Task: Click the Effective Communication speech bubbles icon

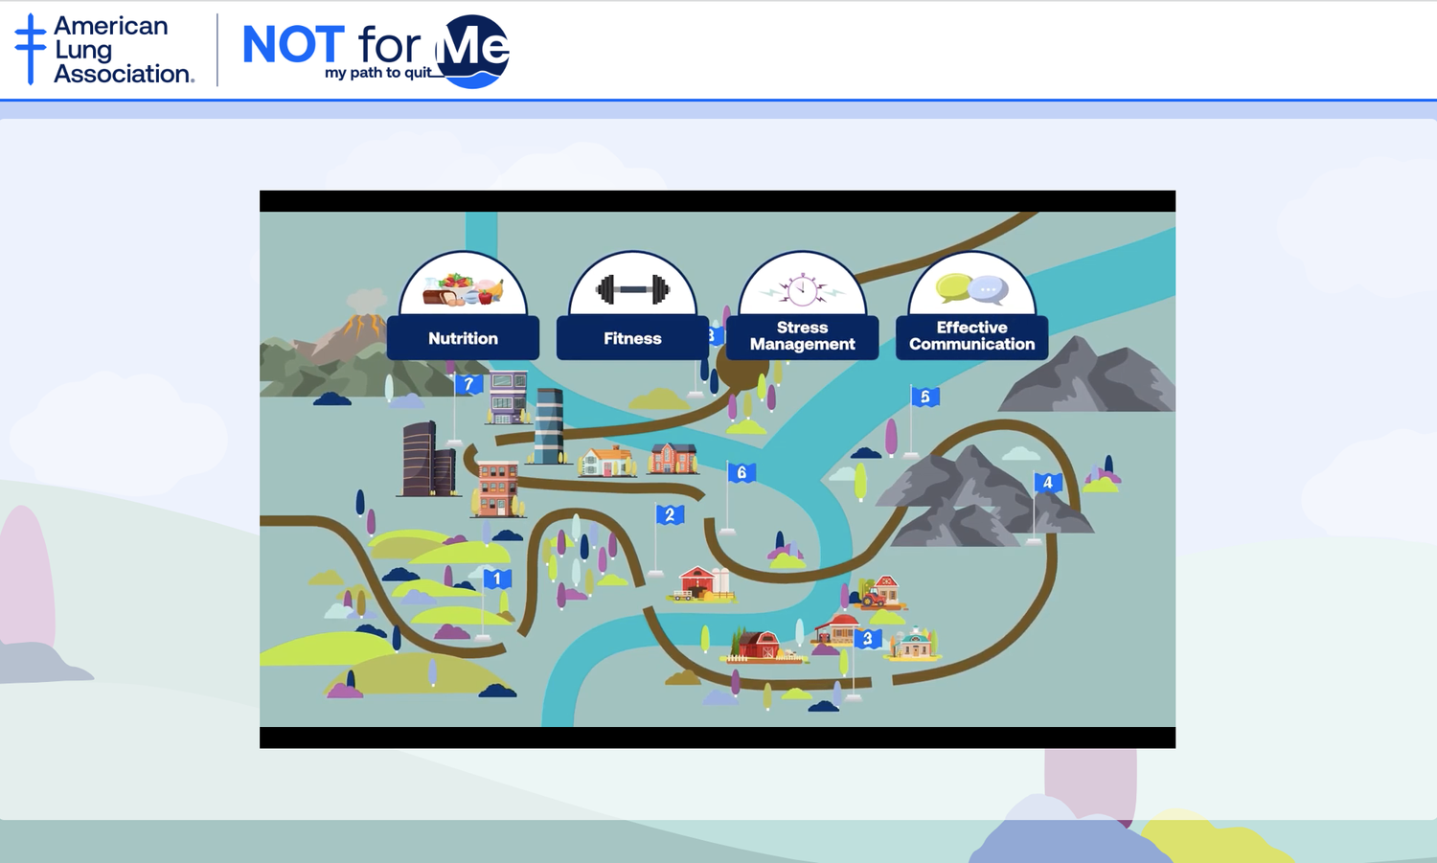Action: tap(971, 287)
